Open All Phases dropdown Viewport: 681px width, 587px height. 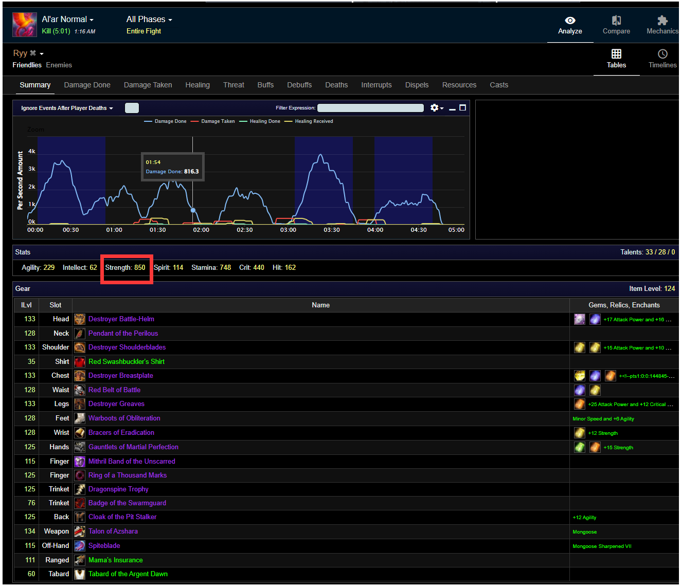click(149, 20)
